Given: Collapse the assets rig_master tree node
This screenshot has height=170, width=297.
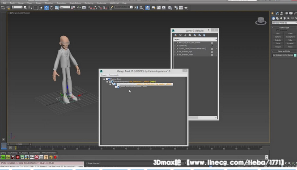Looking at the screenshot, I should 110,84.
